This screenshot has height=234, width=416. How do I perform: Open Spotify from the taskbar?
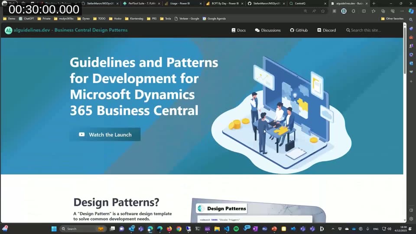pyautogui.click(x=236, y=229)
